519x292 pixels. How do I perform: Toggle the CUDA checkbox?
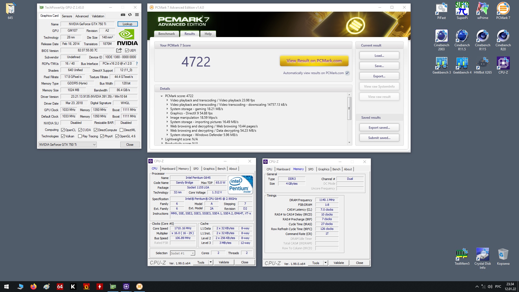[x=80, y=130]
